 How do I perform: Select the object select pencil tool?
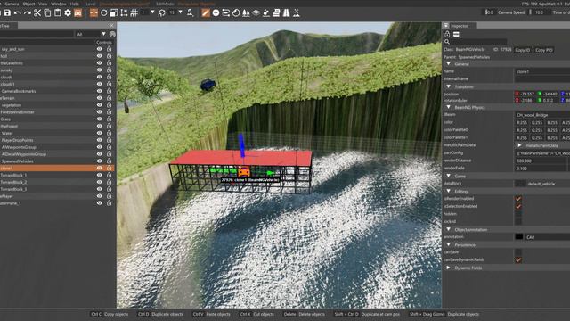pos(206,12)
